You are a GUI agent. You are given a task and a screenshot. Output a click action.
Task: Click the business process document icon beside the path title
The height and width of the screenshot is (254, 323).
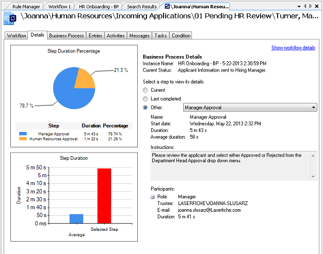pos(10,19)
